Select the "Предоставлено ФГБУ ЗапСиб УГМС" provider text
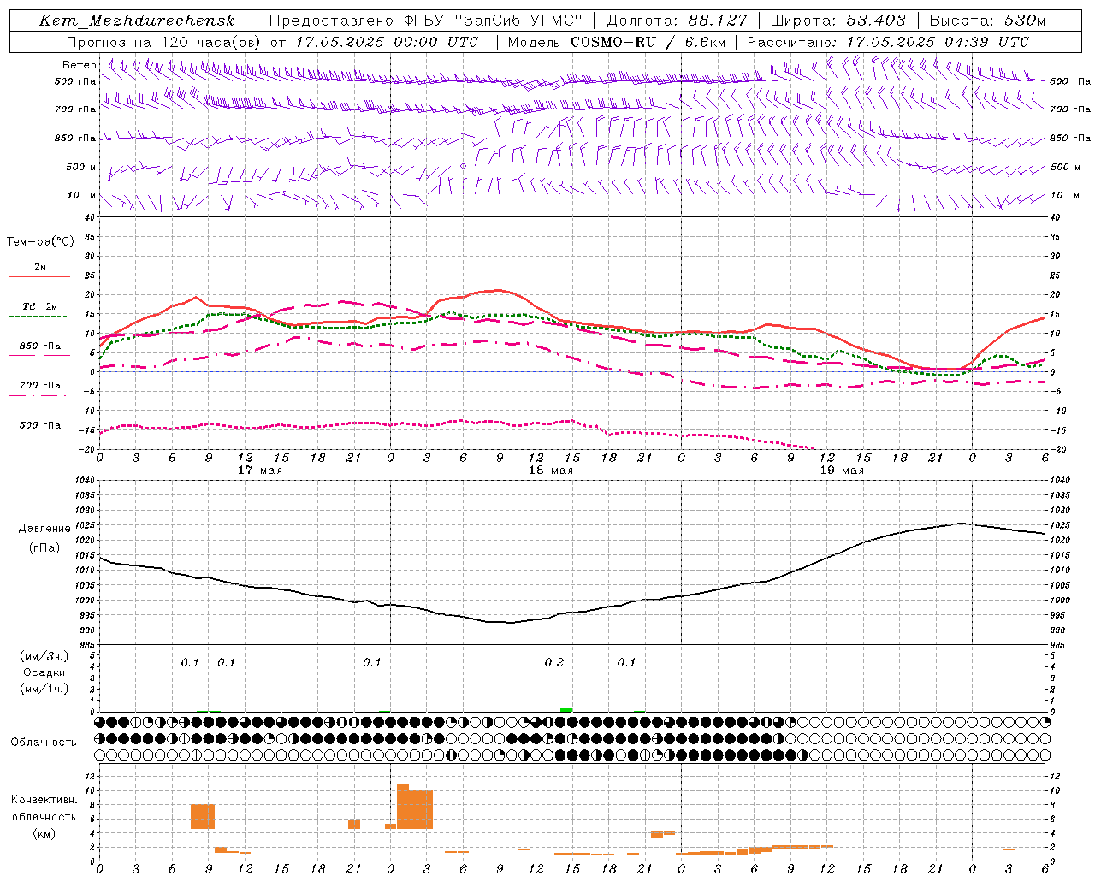Image resolution: width=1095 pixels, height=876 pixels. 426,21
